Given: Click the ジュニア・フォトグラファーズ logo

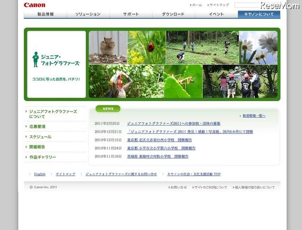Looking at the screenshot, I should click(56, 60).
